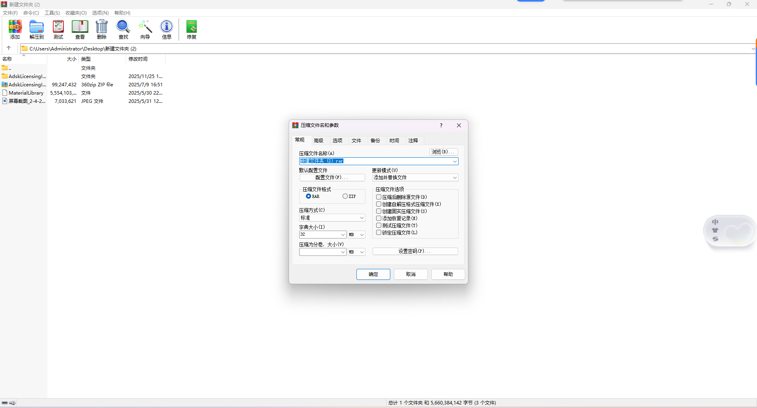Select the ZIP archive format

tap(345, 196)
